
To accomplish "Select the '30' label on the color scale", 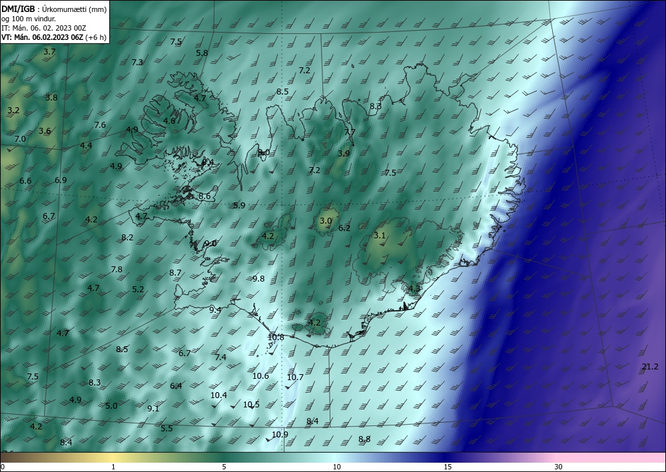I will tap(559, 467).
